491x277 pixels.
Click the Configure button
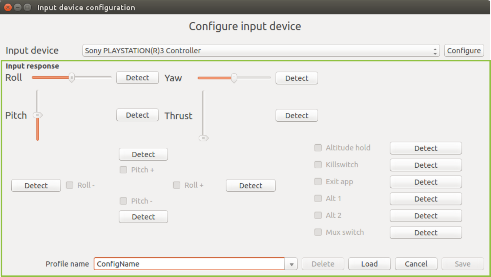point(464,50)
